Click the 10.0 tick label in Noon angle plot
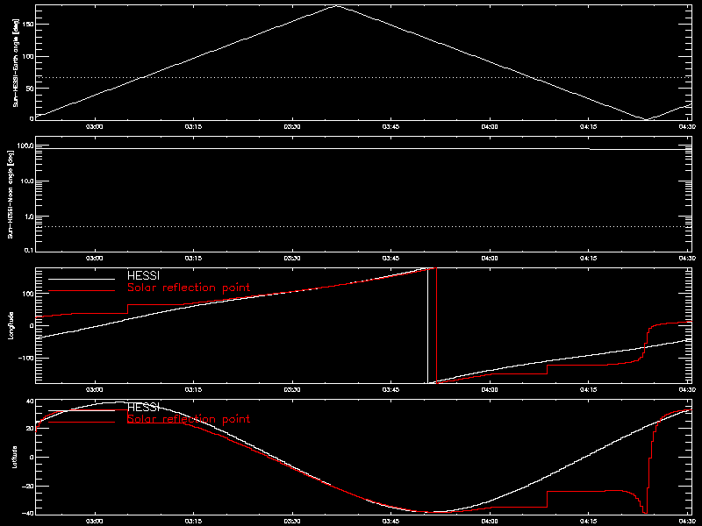Viewport: 702px width, 526px height. pos(28,181)
